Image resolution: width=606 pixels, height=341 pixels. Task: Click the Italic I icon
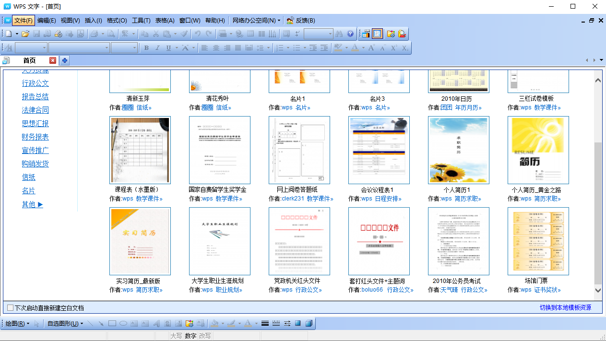pos(157,48)
